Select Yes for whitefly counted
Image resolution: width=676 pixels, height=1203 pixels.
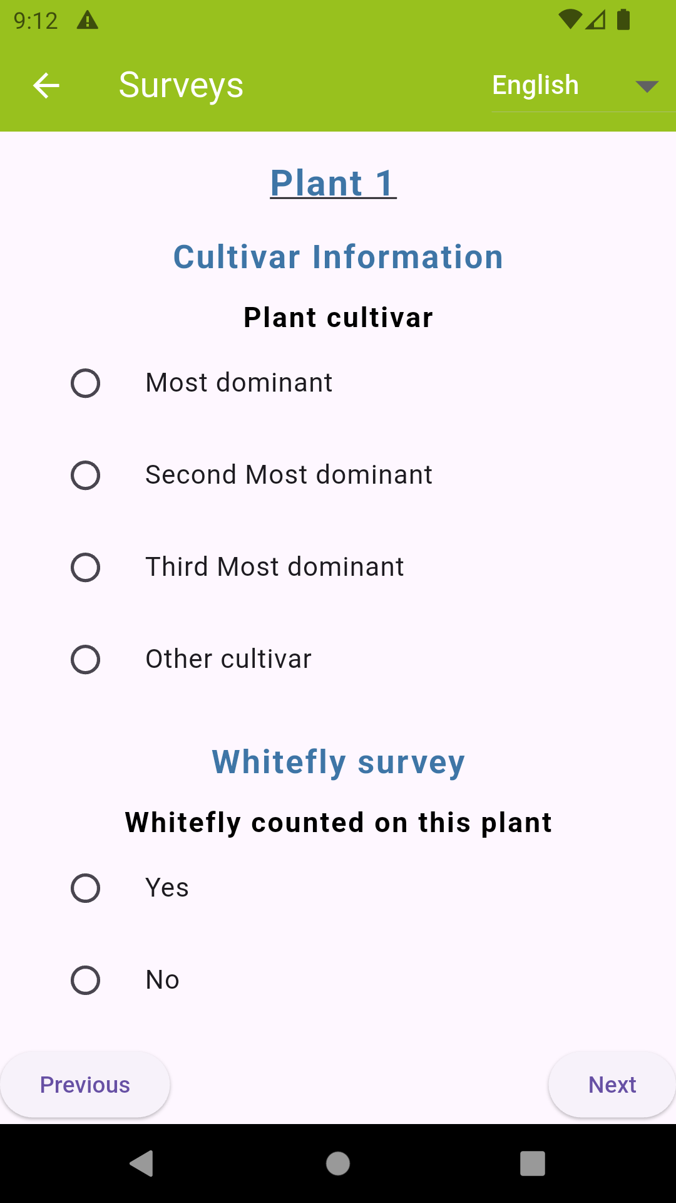(86, 888)
